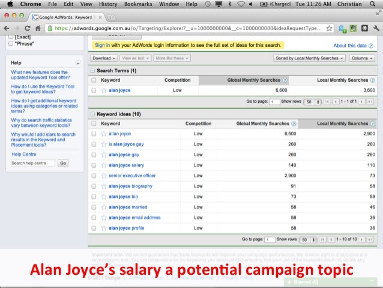The height and width of the screenshot is (288, 383).
Task: Go to the browser home page
Action: pos(38,28)
